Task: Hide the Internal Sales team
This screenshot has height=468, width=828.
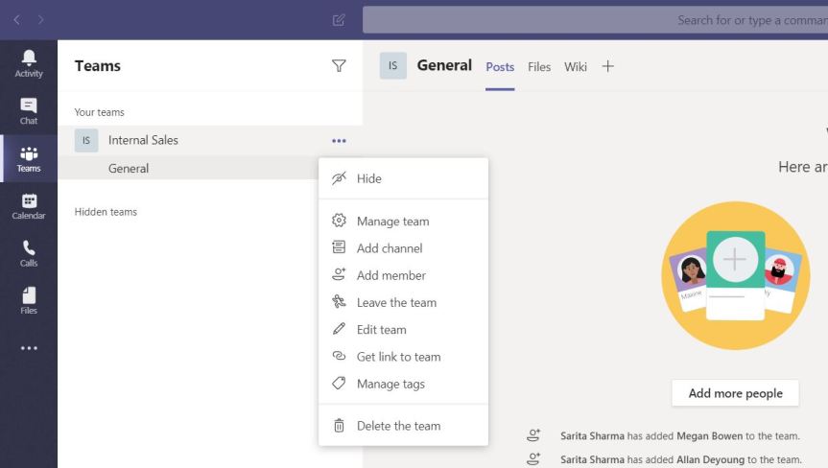Action: point(368,178)
